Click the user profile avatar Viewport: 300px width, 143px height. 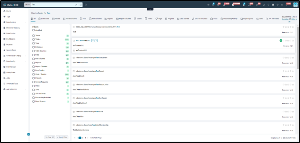point(295,4)
